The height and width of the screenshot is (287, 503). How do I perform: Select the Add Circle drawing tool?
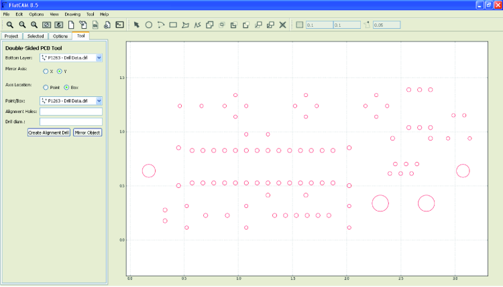[x=148, y=25]
